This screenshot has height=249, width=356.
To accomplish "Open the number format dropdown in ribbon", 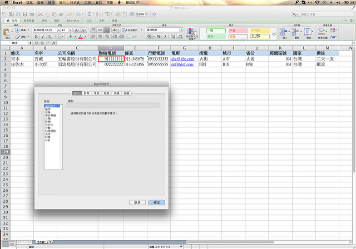I will click(x=181, y=30).
